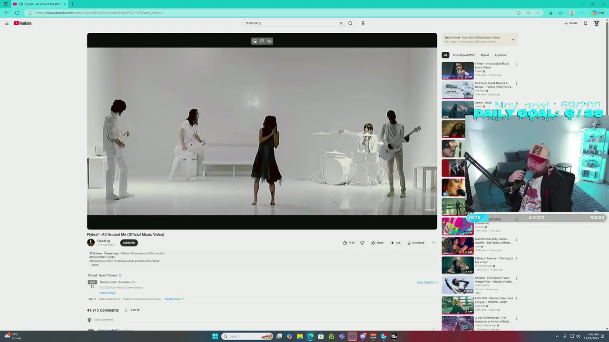Viewport: 609px width, 342px height.
Task: Click the middle icon in player overlay toolbar
Action: click(x=262, y=41)
